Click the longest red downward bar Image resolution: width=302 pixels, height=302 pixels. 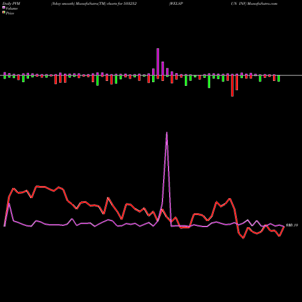233,85
